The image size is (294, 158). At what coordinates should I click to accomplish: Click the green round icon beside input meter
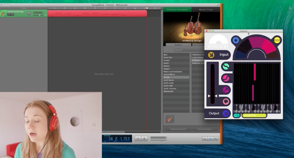[225, 66]
